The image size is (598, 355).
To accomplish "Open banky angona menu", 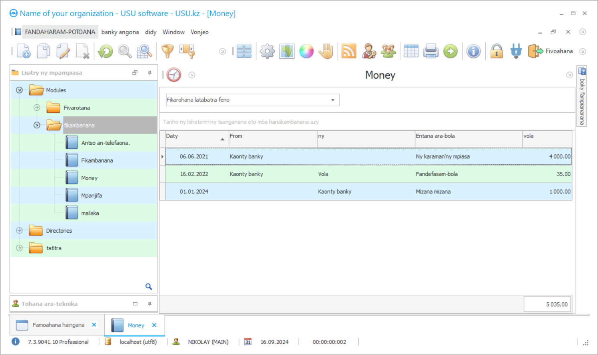I will point(120,32).
